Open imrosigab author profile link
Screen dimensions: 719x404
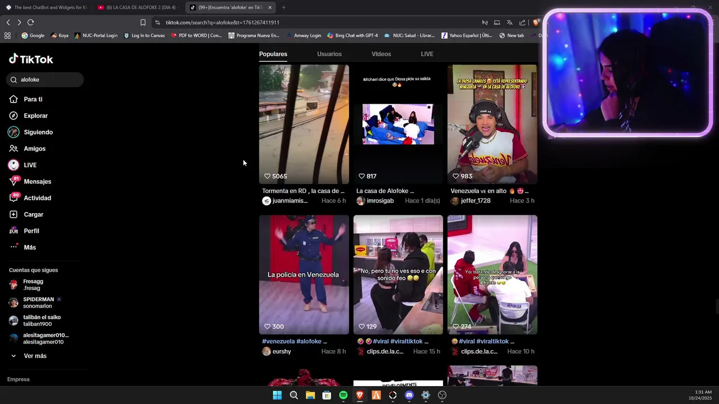tap(375, 201)
